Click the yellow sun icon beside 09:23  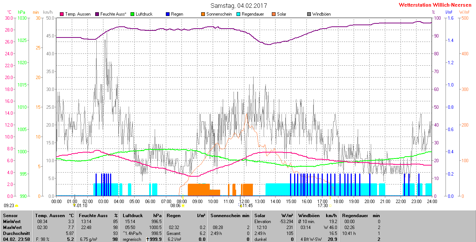[17, 206]
